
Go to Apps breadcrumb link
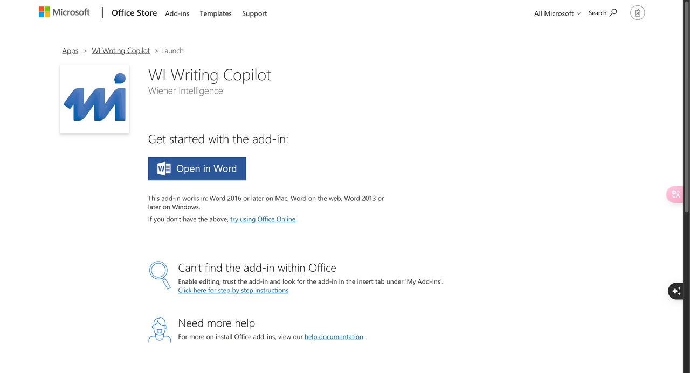tap(70, 51)
